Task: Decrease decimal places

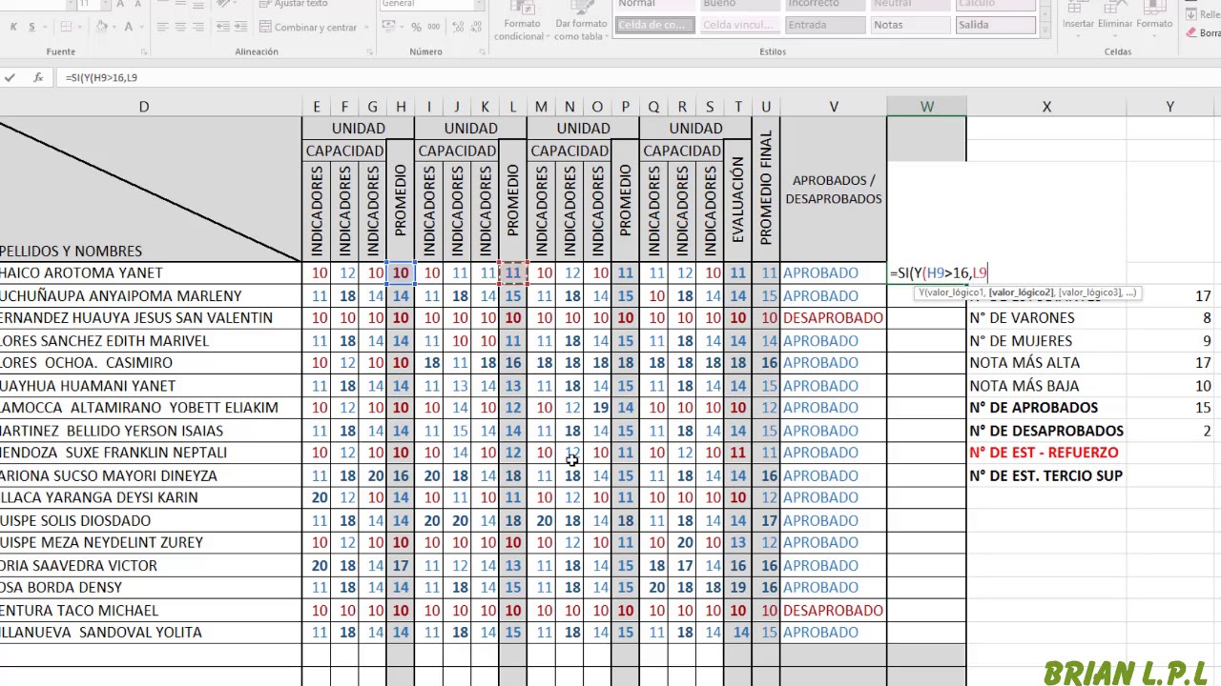Action: [476, 27]
